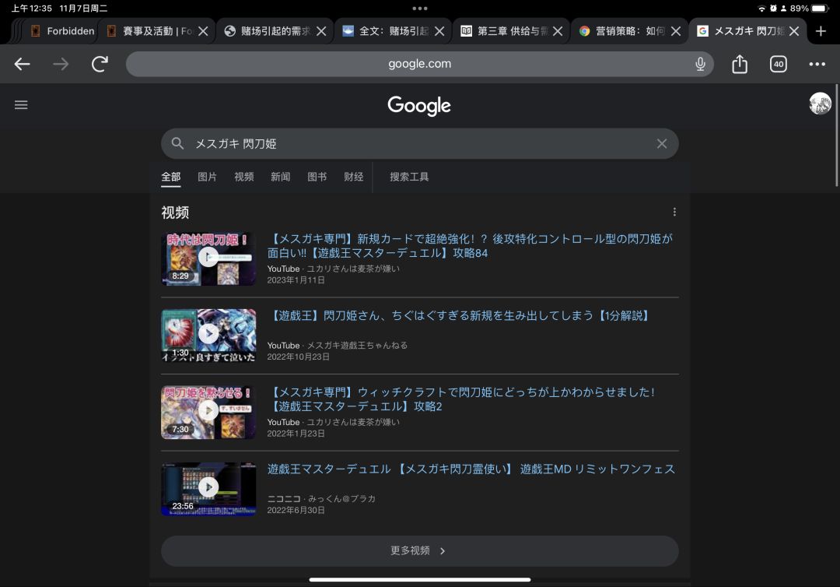The width and height of the screenshot is (840, 587).
Task: Click the Google logo
Action: point(419,106)
